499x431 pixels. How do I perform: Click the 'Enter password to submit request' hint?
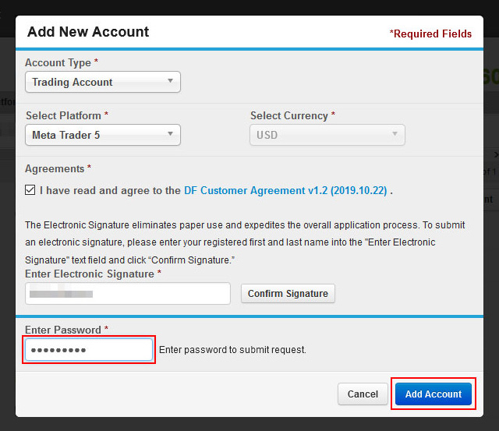click(232, 350)
